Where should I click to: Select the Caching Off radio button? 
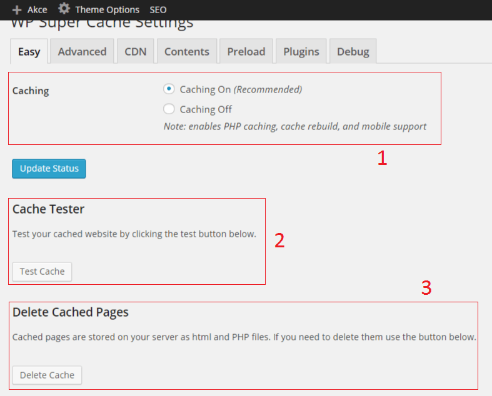169,109
